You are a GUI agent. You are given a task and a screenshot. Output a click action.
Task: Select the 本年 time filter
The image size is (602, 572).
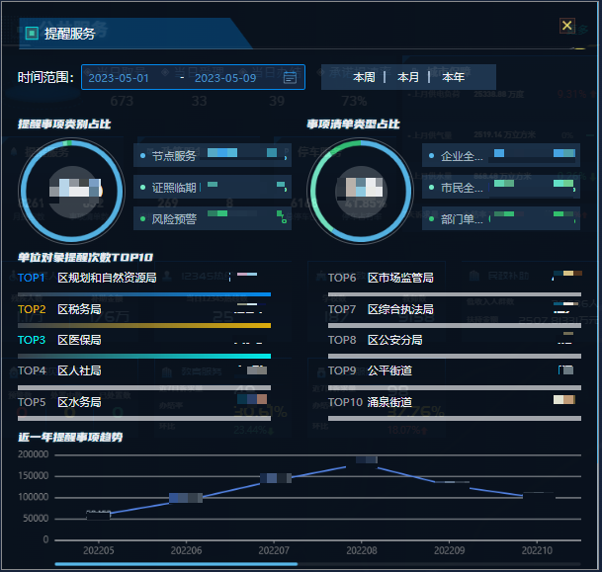(453, 77)
